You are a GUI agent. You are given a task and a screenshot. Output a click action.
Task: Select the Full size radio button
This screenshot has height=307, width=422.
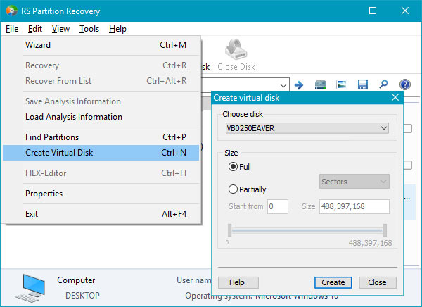(x=233, y=167)
